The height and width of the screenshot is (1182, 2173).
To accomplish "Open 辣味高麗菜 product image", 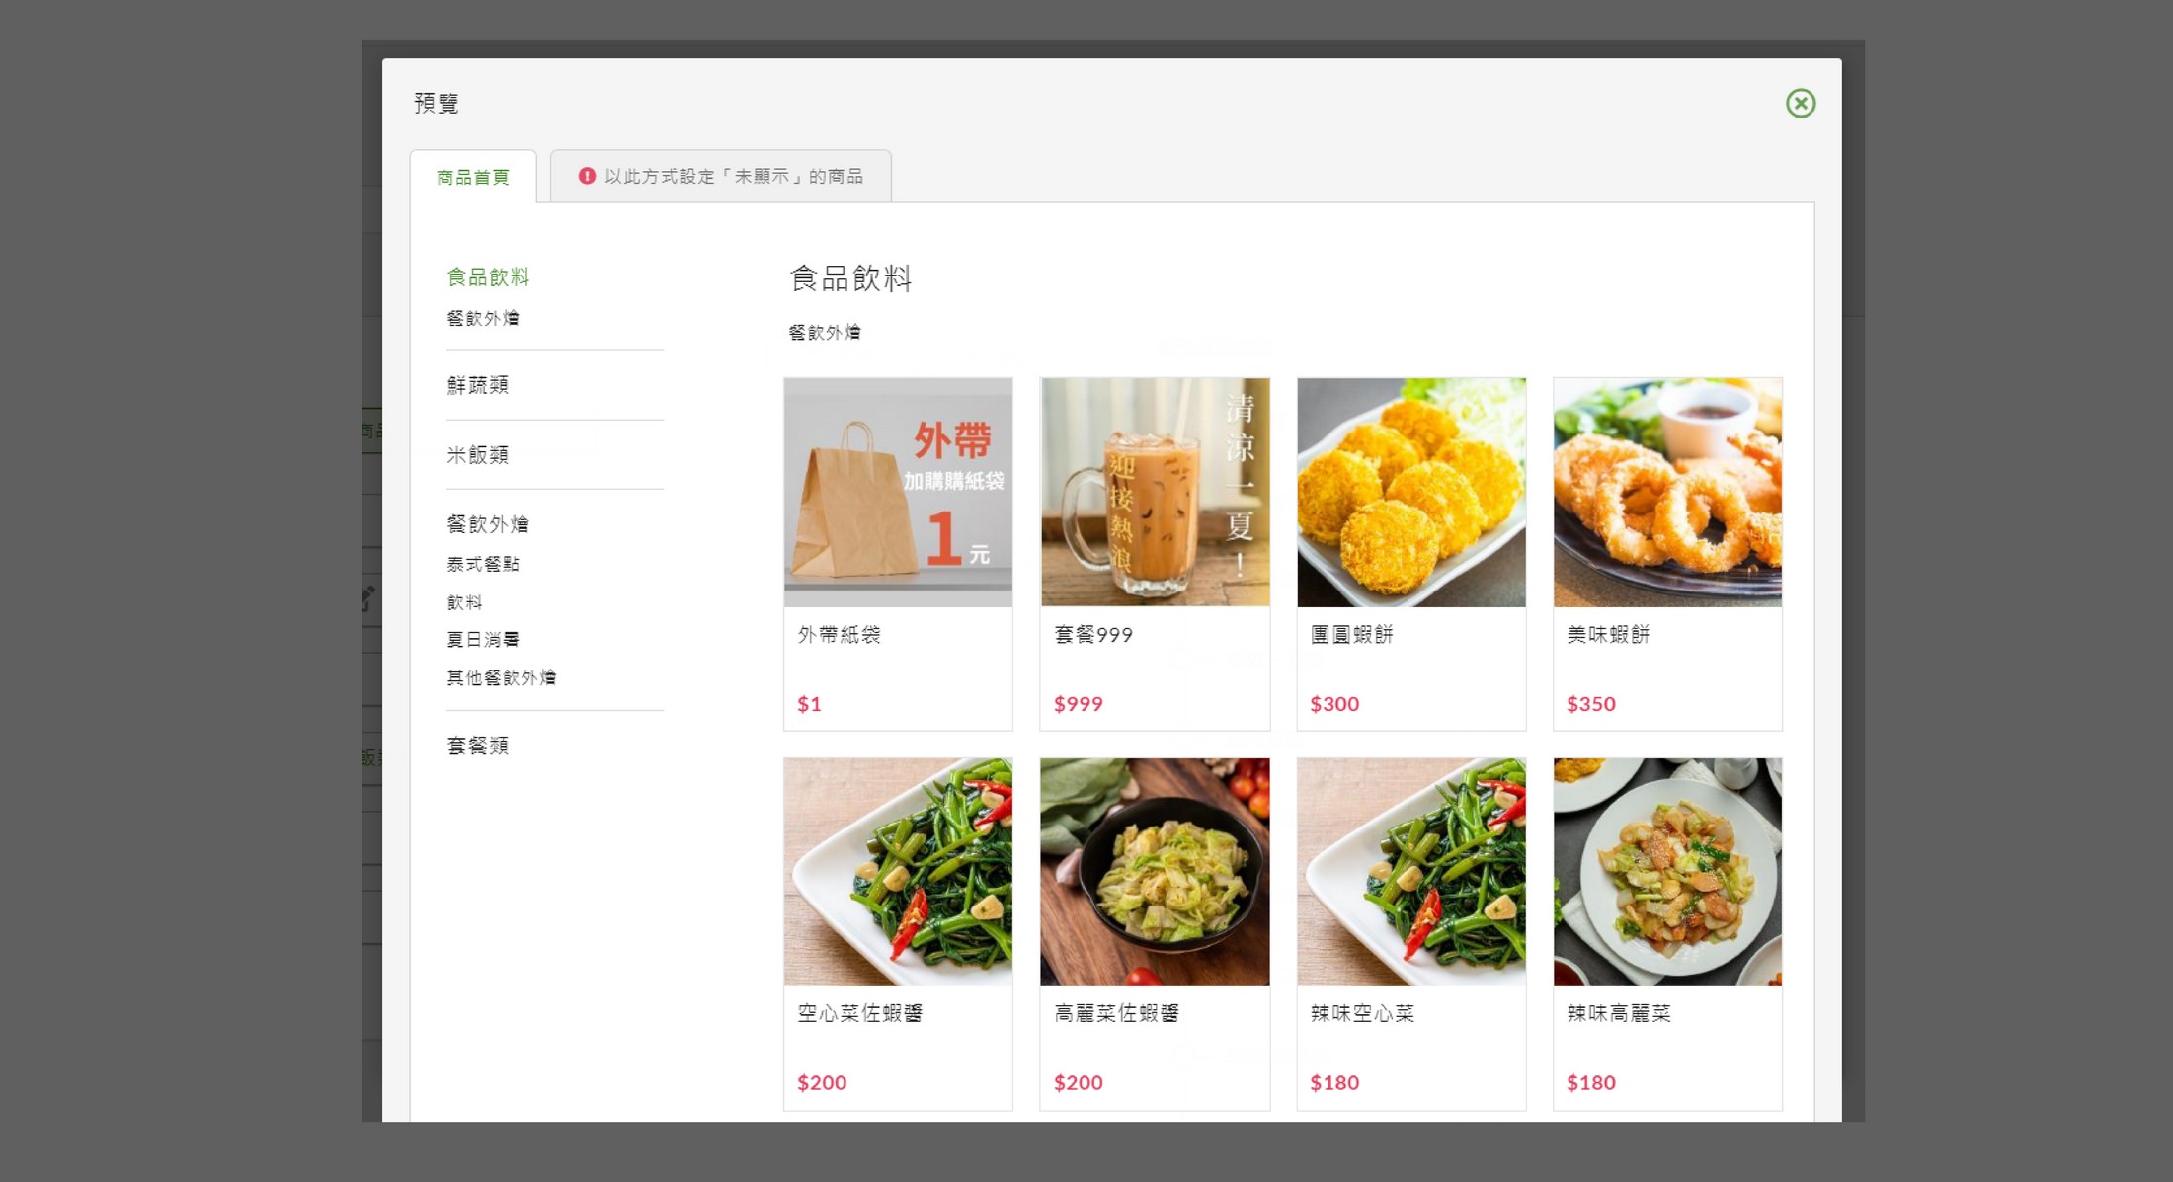I will click(x=1667, y=872).
